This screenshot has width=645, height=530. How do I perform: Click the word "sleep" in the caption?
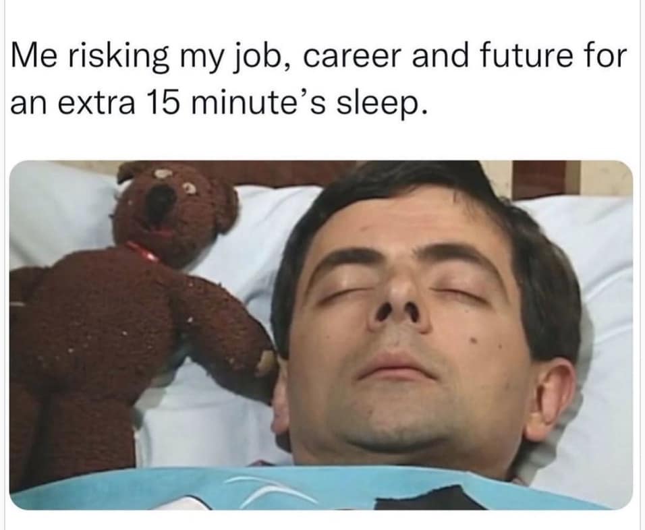(378, 105)
